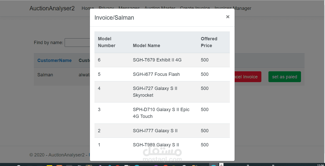The width and height of the screenshot is (325, 166).
Task: Open the AuctionAnalyser2 brand link
Action: point(52,8)
